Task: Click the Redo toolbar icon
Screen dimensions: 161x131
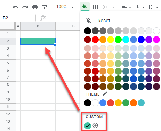Action: click(25, 7)
